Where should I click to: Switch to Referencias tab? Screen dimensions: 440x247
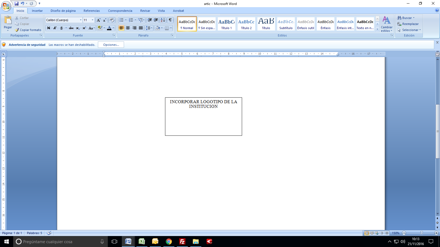pyautogui.click(x=92, y=11)
